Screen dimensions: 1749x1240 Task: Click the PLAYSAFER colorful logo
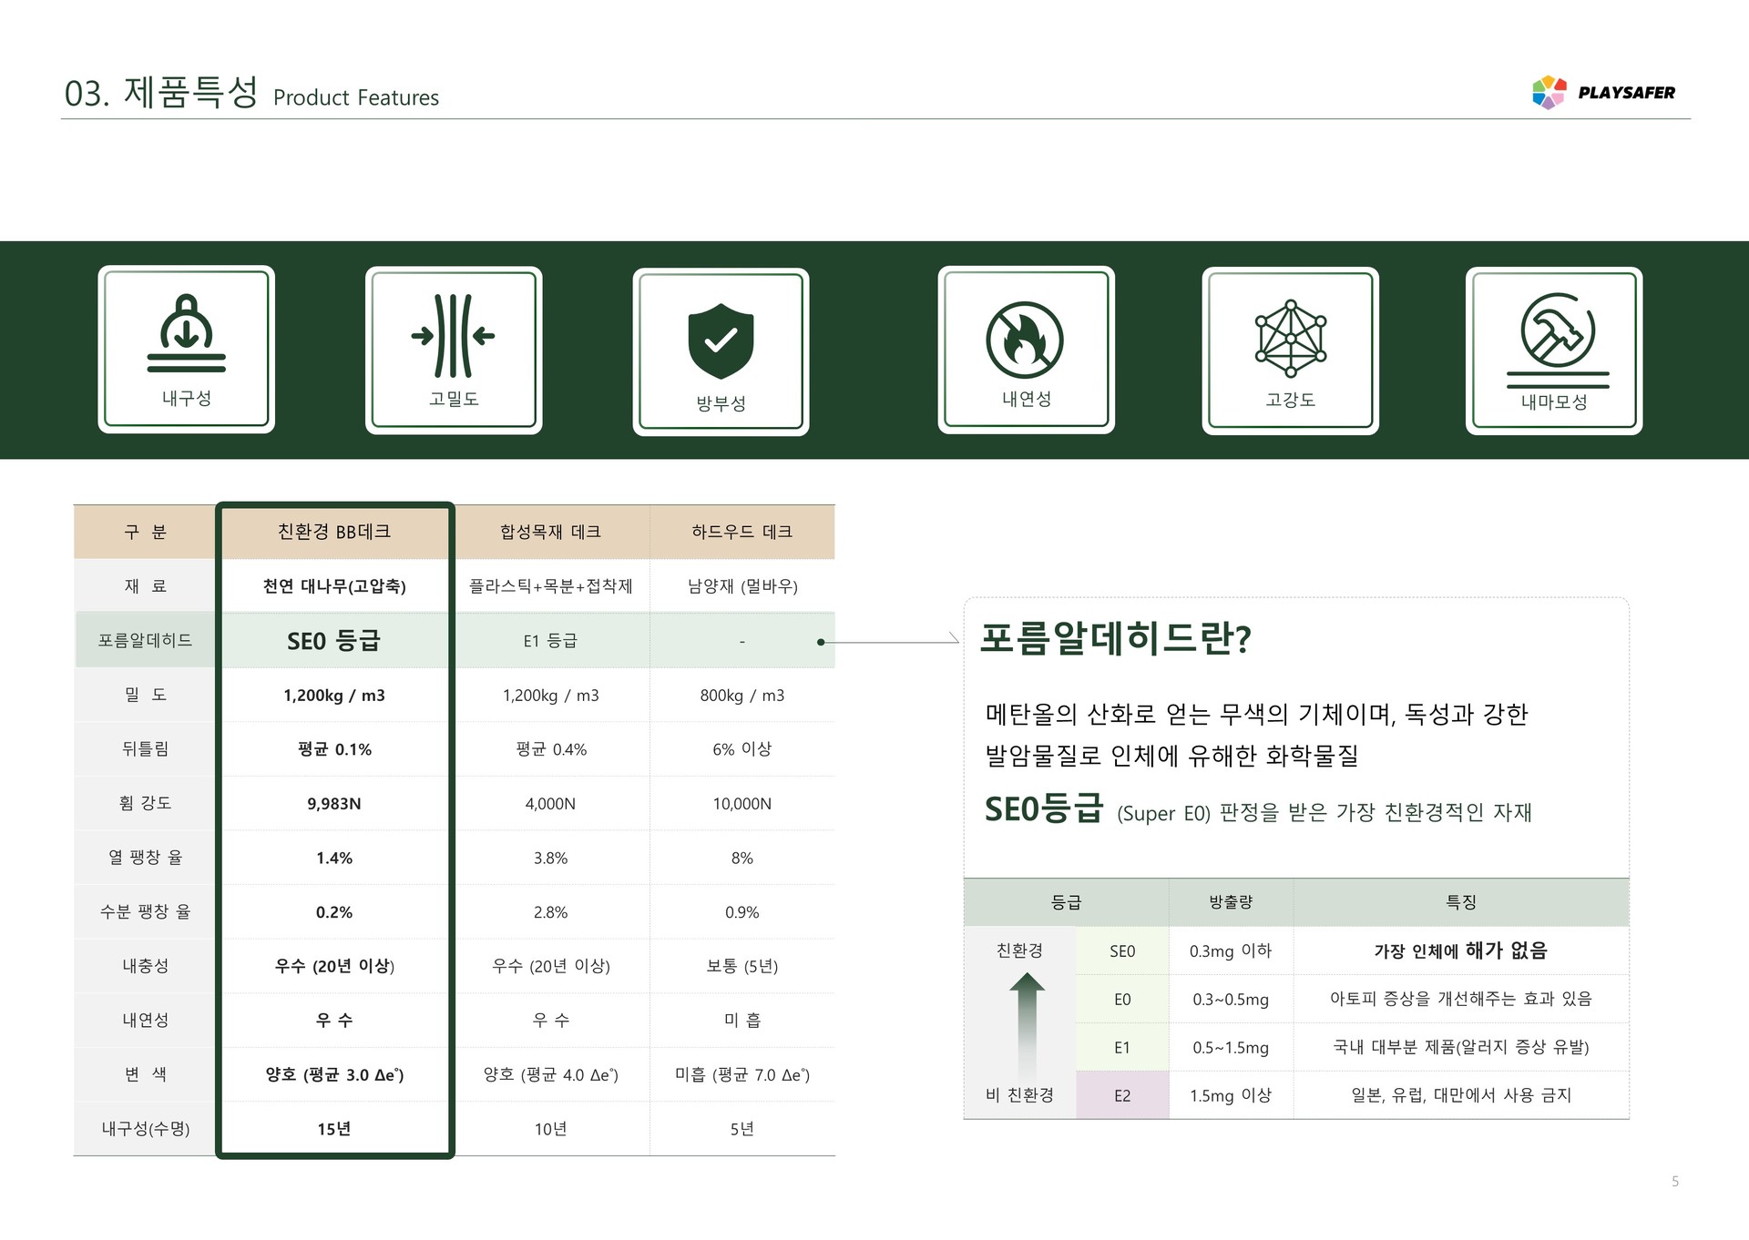pyautogui.click(x=1549, y=92)
